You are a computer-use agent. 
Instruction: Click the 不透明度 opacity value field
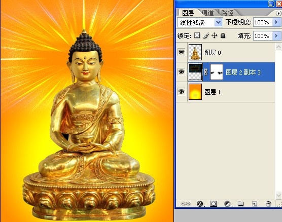click(x=263, y=22)
